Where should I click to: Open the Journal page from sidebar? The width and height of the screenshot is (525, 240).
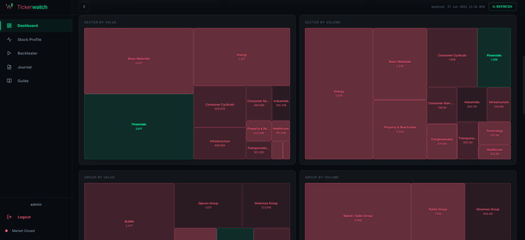(36, 67)
